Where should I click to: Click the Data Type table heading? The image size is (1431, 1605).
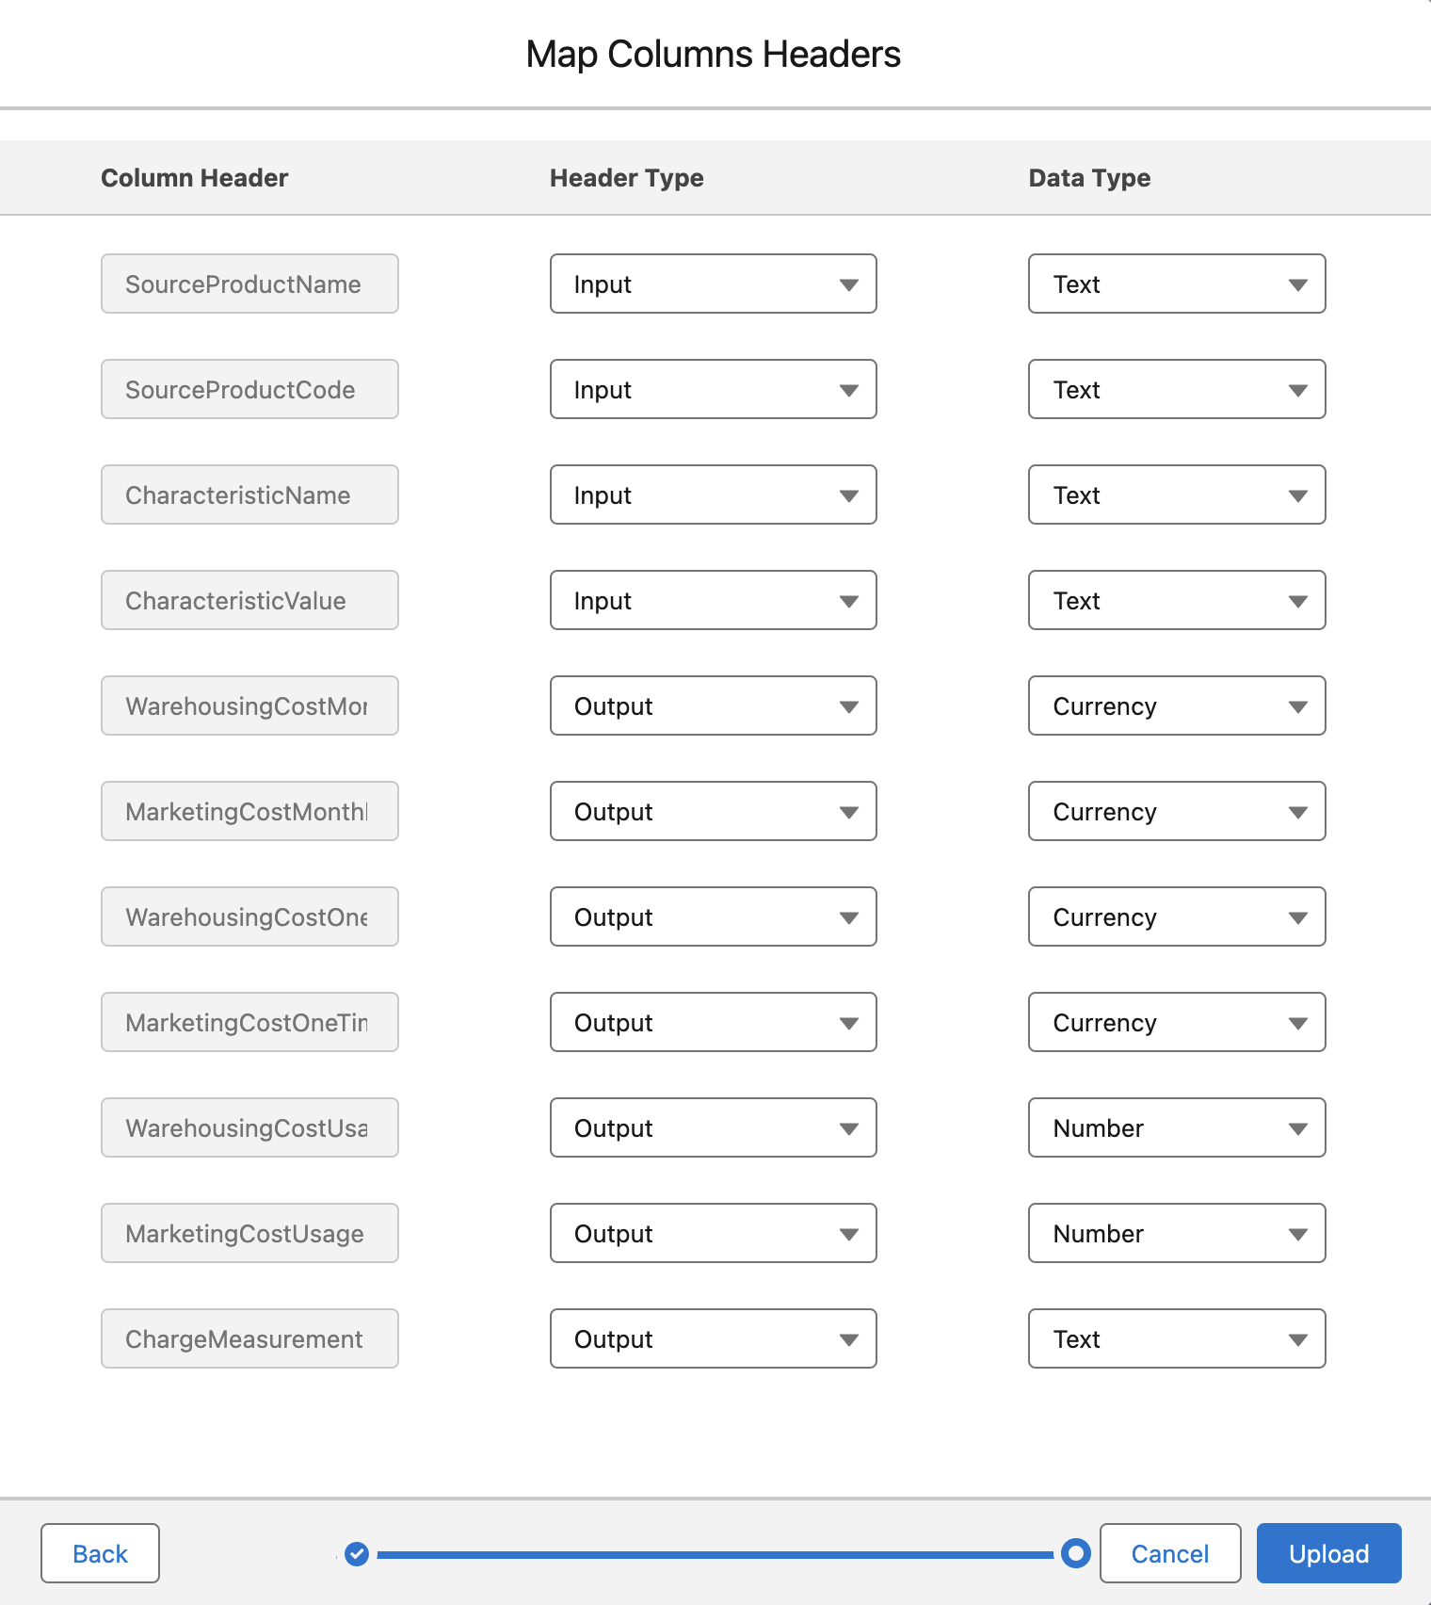(x=1089, y=178)
